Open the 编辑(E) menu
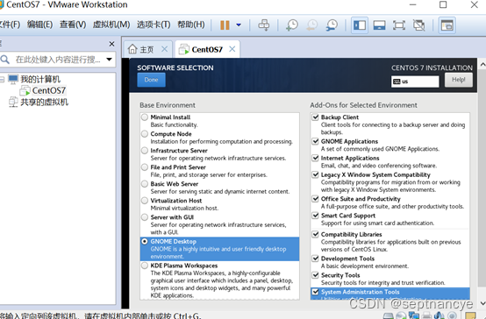The height and width of the screenshot is (319, 486). pyautogui.click(x=39, y=25)
